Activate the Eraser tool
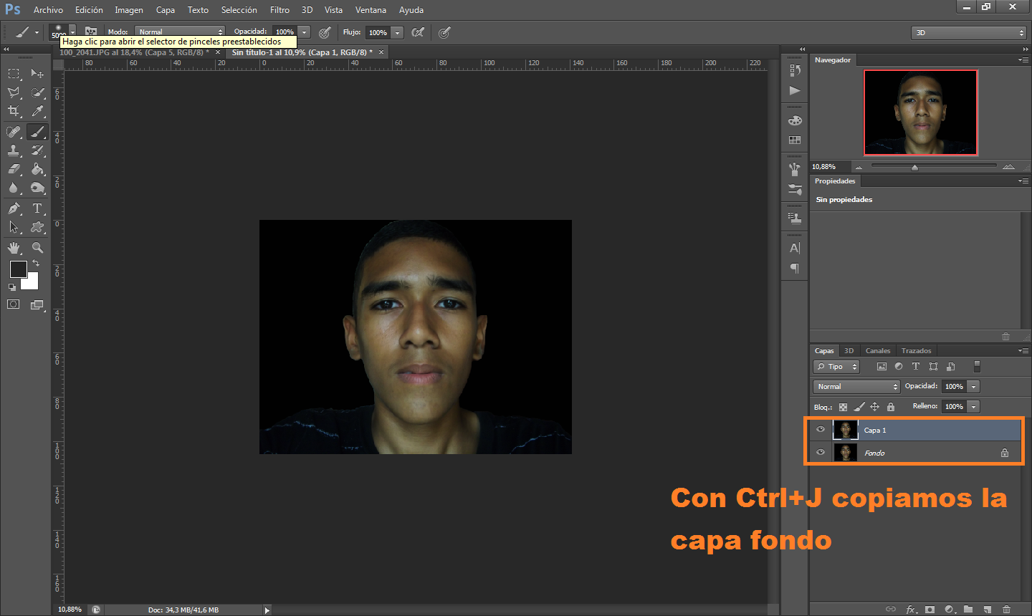The image size is (1032, 616). [x=14, y=169]
